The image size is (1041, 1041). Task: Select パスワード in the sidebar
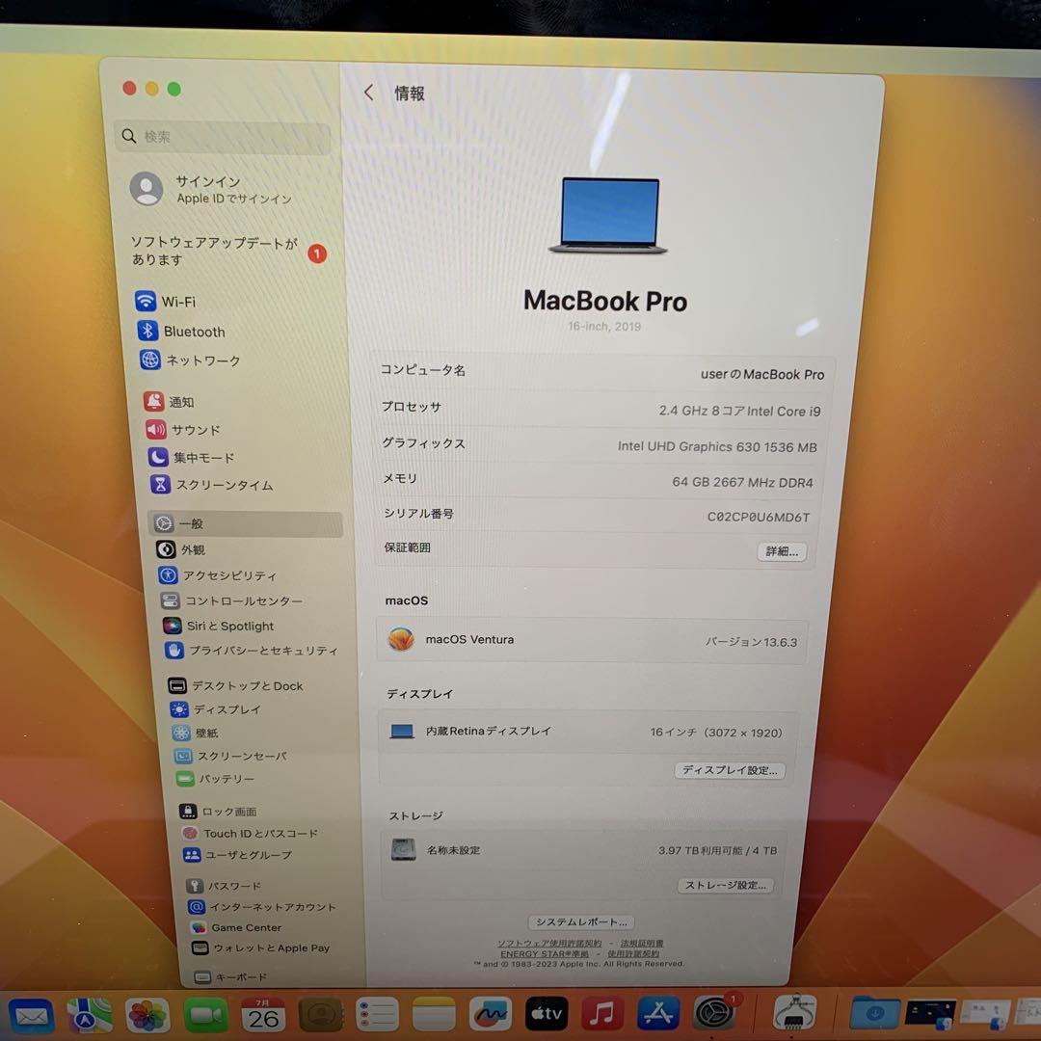pos(224,886)
